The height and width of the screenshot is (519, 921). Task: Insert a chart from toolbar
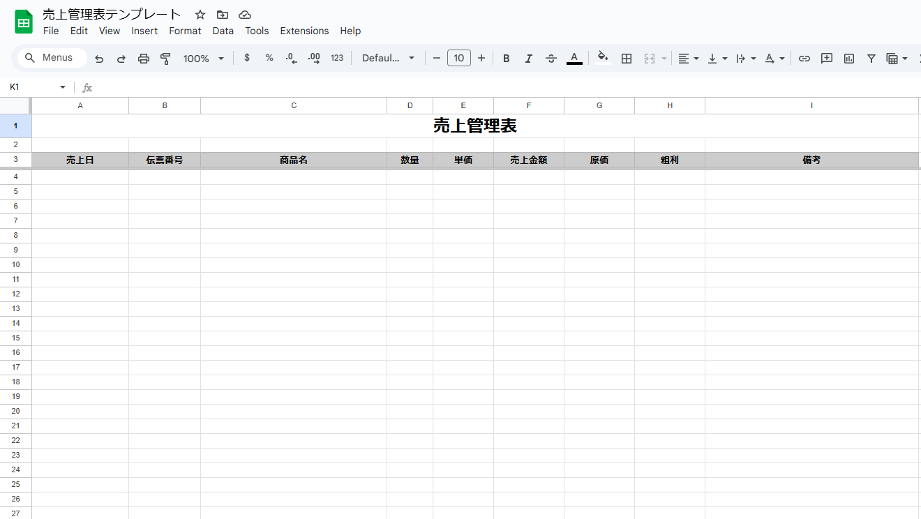point(849,59)
